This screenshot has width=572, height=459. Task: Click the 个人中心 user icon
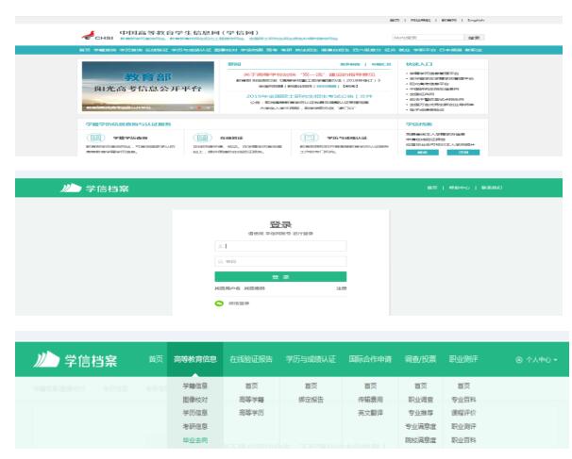[x=519, y=360]
